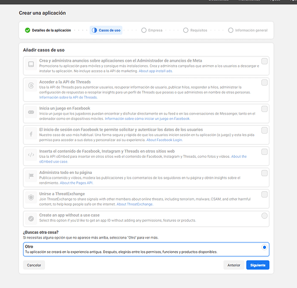Select the Otro radio option
The width and height of the screenshot is (297, 288).
[264, 247]
